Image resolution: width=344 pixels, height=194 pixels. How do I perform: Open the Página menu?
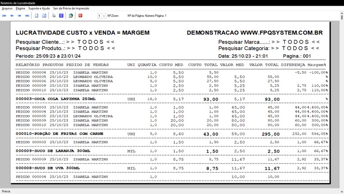pos(20,8)
